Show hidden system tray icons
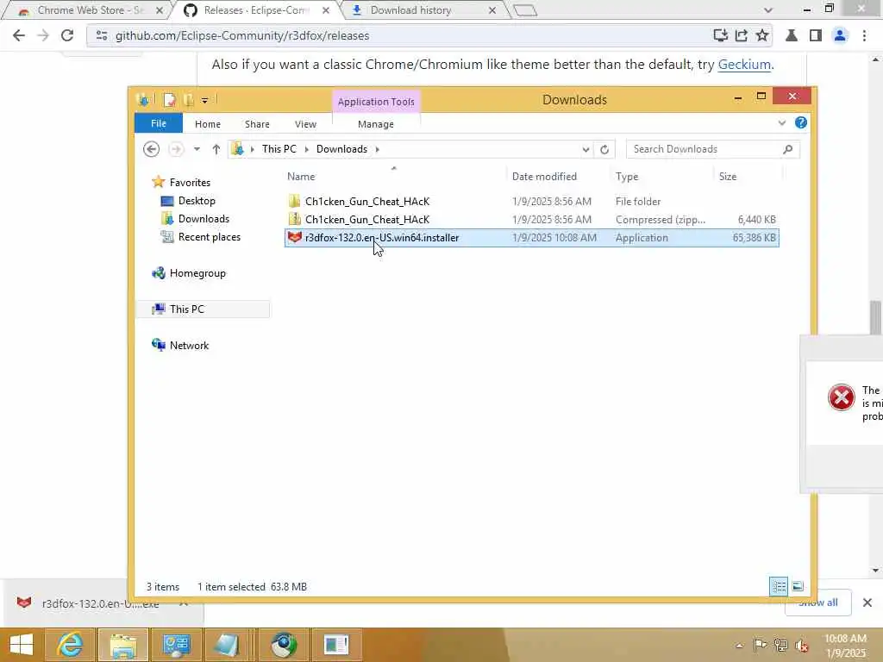The width and height of the screenshot is (883, 662). click(x=739, y=646)
